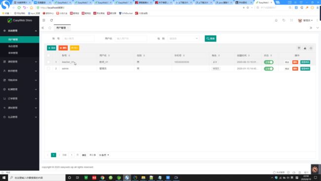Click the gear mascot icon at the bottom right

pos(315,169)
